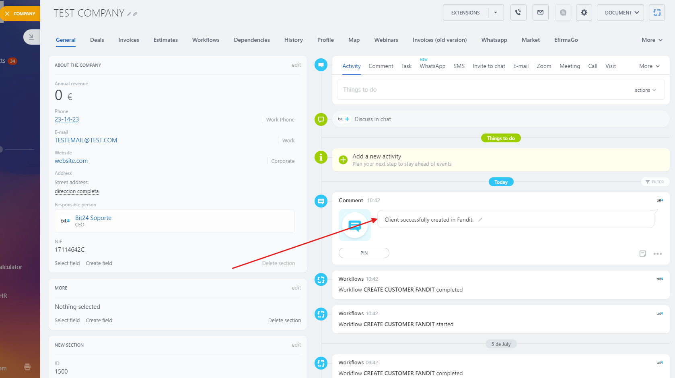Click the FILTER button in timeline
The image size is (675, 378).
click(655, 182)
